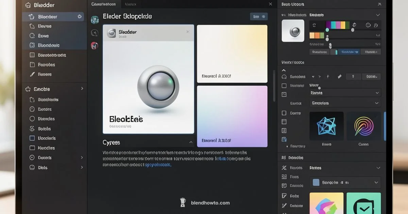This screenshot has height=214, width=408.
Task: Click the magnifier icon on the far-left toolbar
Action: (95, 33)
